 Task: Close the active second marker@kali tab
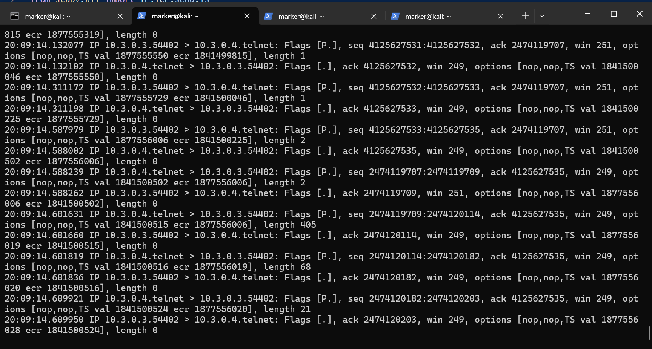[x=247, y=16]
